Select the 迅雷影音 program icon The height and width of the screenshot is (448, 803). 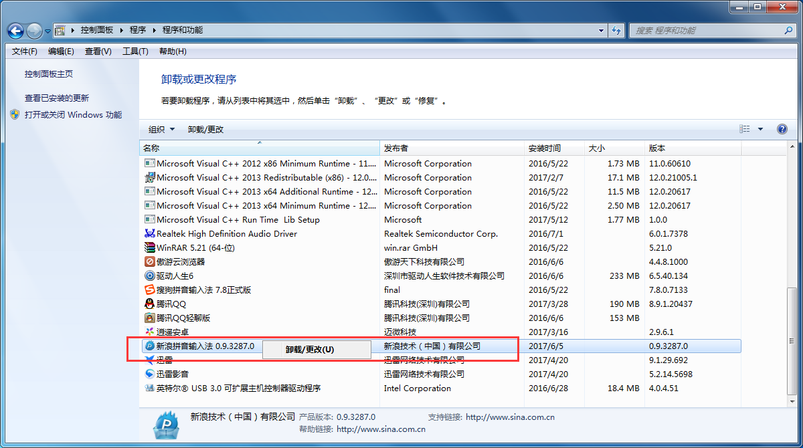[x=150, y=374]
